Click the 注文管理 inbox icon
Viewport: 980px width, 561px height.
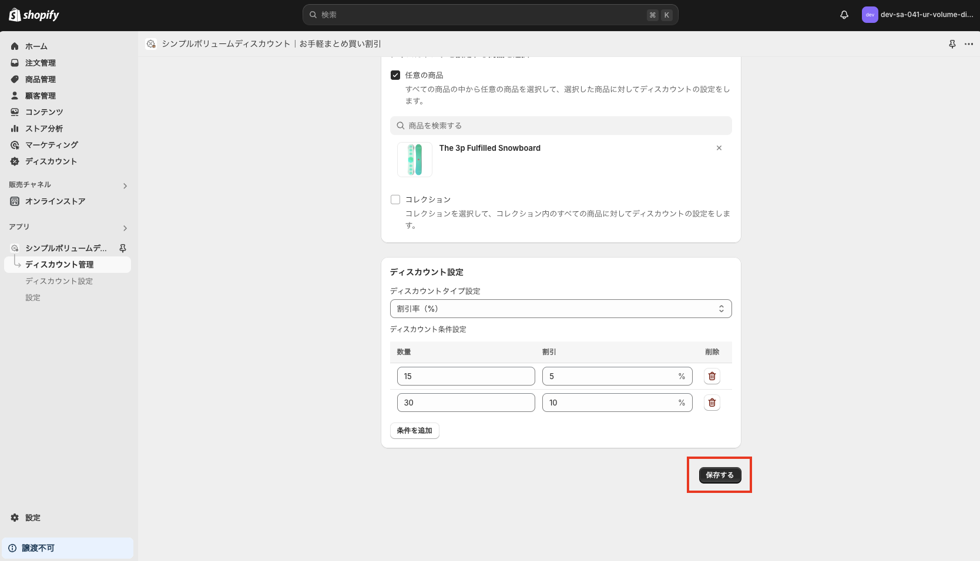click(15, 63)
